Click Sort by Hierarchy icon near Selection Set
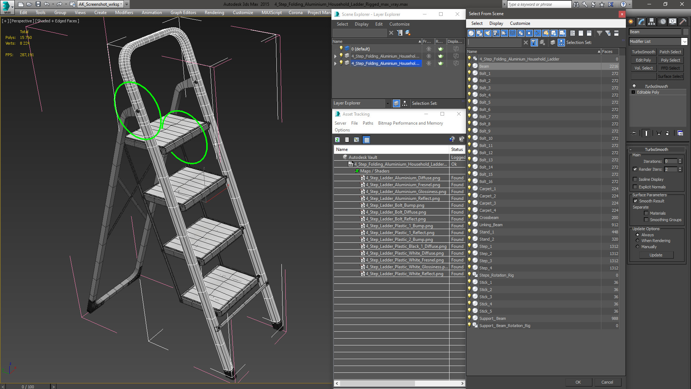Viewport: 691px width, 389px height. pos(561,43)
